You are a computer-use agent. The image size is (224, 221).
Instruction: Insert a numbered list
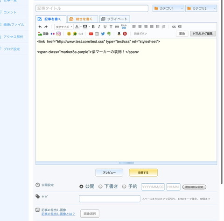163,27
